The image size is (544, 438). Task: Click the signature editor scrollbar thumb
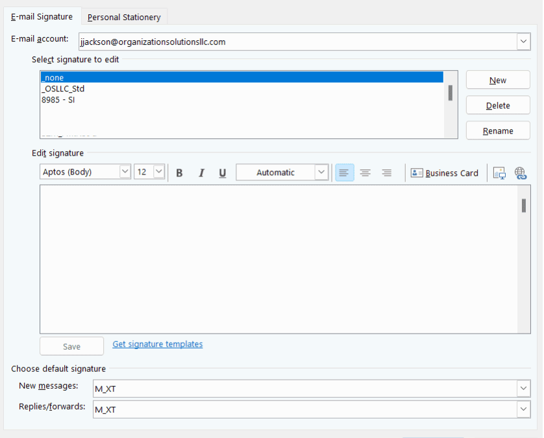523,205
